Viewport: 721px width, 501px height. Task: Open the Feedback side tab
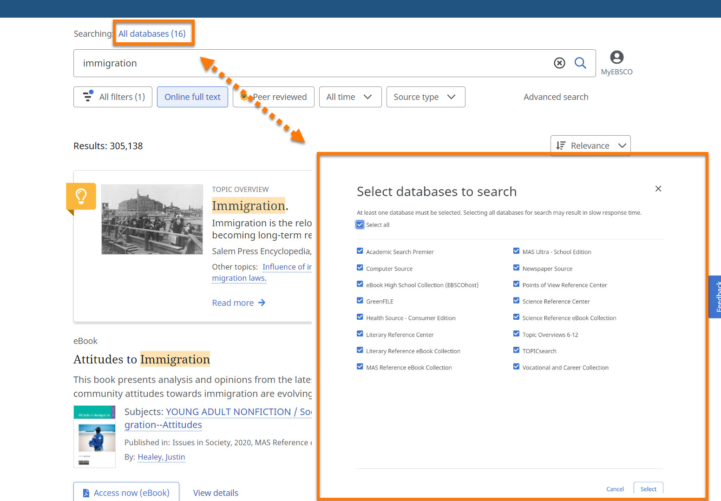715,297
